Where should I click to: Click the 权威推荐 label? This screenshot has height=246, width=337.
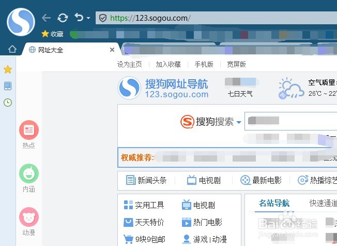pyautogui.click(x=137, y=157)
